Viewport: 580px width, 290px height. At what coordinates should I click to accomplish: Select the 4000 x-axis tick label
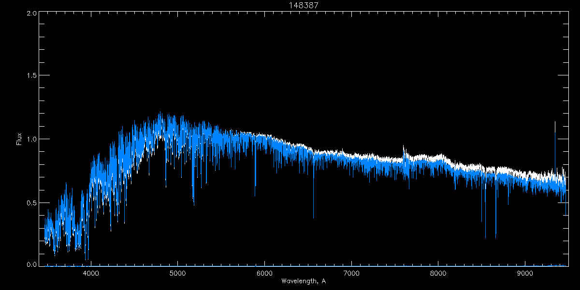(x=91, y=273)
